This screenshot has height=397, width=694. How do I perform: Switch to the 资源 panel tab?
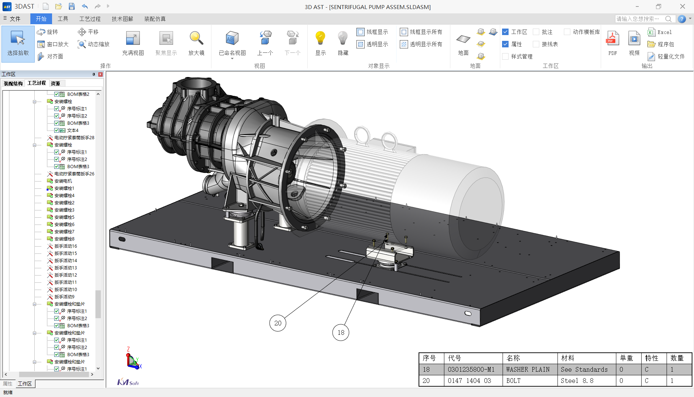55,83
